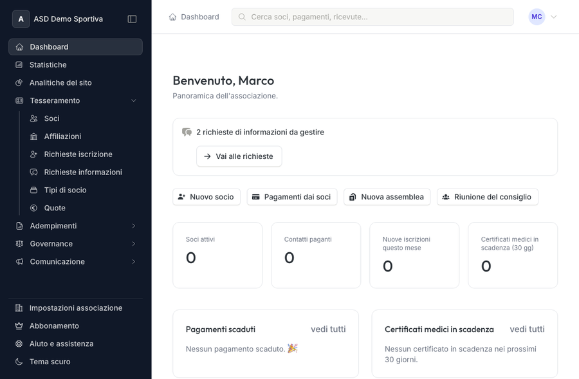Open the Abbonamento page

pos(75,326)
